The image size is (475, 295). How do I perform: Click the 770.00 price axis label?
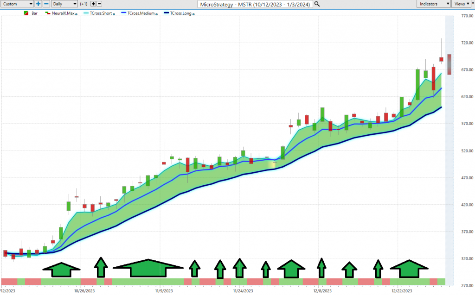(467, 16)
